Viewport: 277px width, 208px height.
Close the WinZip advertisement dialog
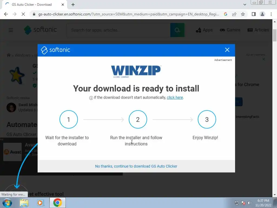pos(227,50)
